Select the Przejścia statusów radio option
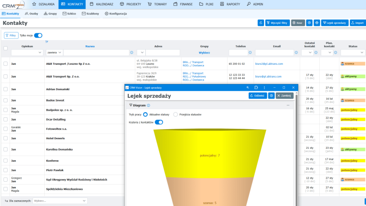This screenshot has height=206, width=366. (176, 114)
